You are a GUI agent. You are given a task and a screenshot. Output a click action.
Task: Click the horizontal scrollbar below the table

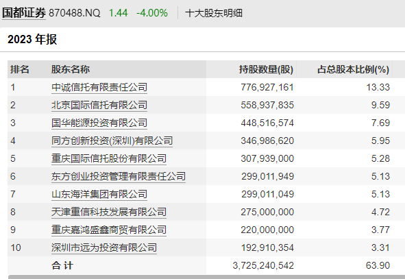206,277
